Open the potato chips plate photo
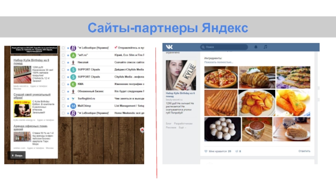This screenshot has height=189, width=336. pyautogui.click(x=257, y=103)
